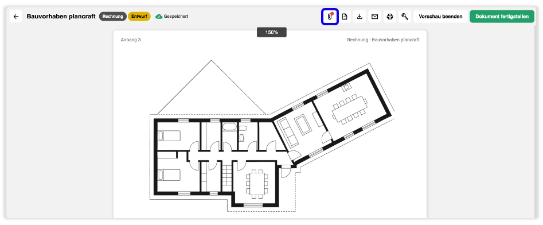Print the document using the printer icon
This screenshot has height=225, width=543.
pyautogui.click(x=390, y=17)
